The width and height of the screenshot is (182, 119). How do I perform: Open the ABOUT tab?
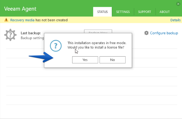point(165,12)
